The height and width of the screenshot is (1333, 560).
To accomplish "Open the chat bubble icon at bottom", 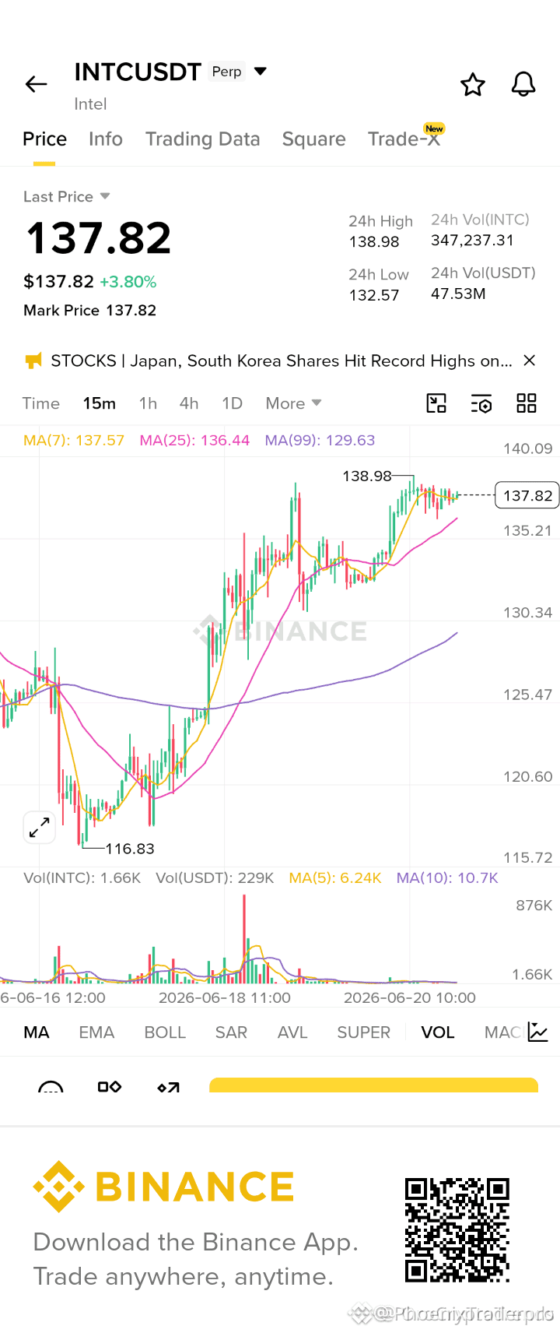I will (51, 1087).
